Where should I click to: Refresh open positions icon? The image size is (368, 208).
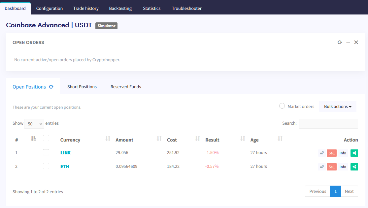click(x=51, y=87)
